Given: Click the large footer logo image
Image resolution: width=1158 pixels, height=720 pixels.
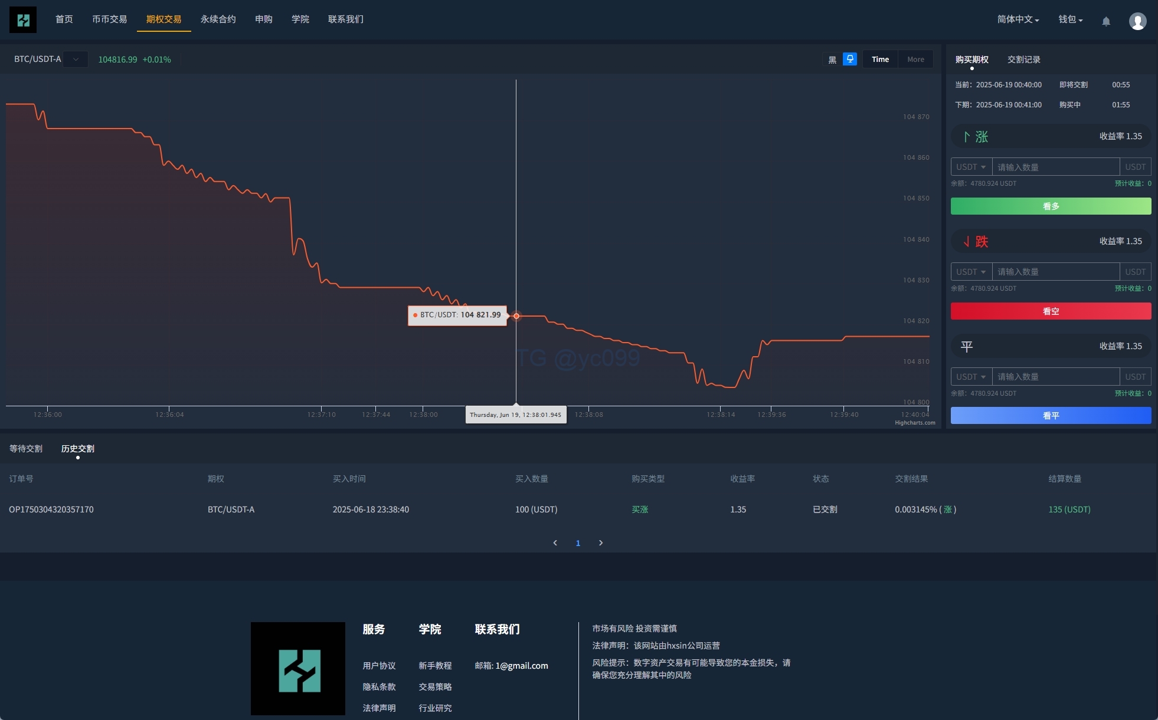Looking at the screenshot, I should (x=298, y=669).
